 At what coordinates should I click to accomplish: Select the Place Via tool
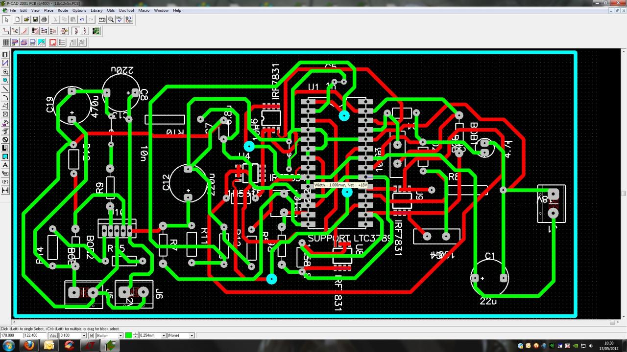[5, 80]
